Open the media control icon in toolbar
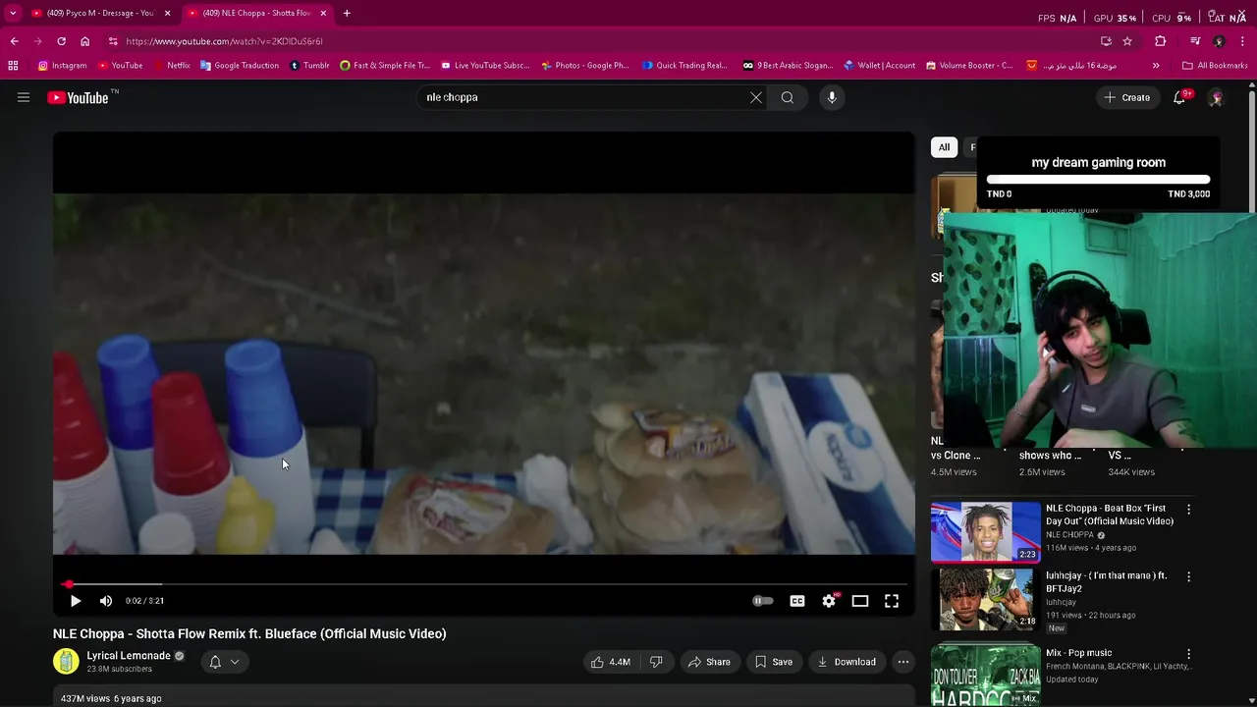Screen dimensions: 1257x707 (1195, 41)
